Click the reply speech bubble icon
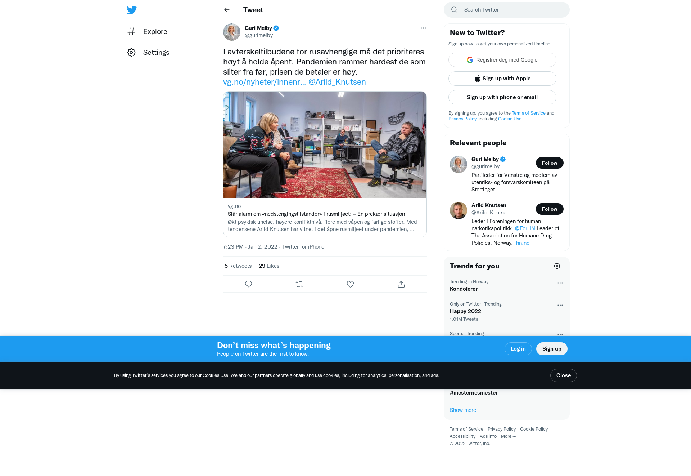This screenshot has height=476, width=691. (x=248, y=284)
